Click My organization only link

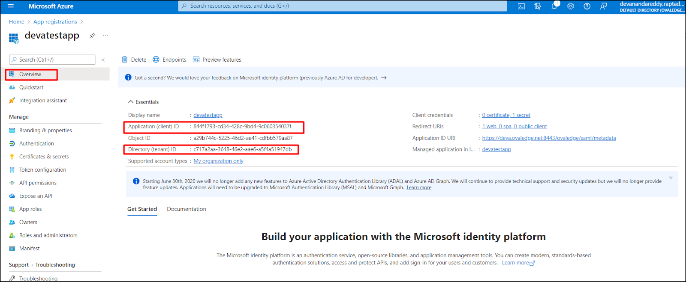(218, 161)
